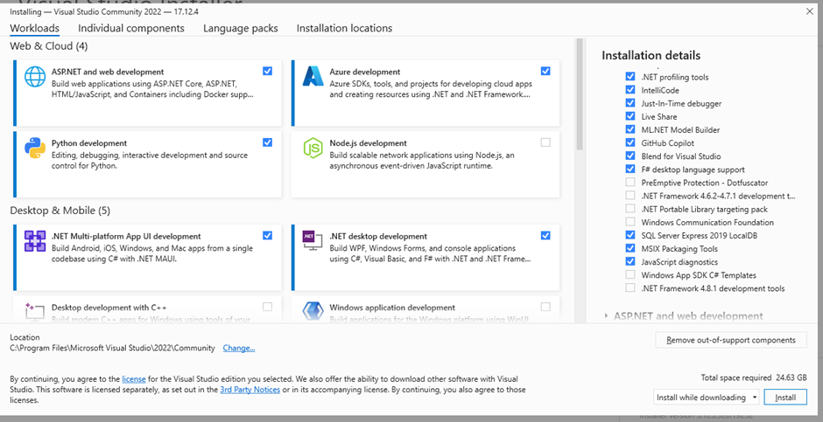Uncheck MSIX Packaging Tools component
This screenshot has height=422, width=823.
point(630,248)
